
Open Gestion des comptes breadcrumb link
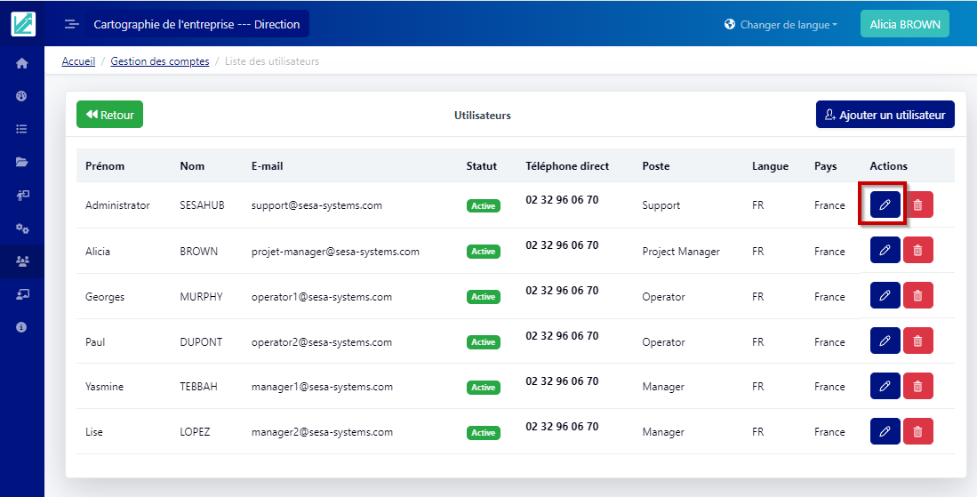[x=160, y=61]
